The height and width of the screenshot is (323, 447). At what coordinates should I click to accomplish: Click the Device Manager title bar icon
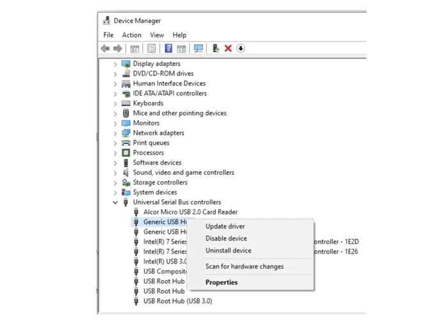pyautogui.click(x=107, y=20)
